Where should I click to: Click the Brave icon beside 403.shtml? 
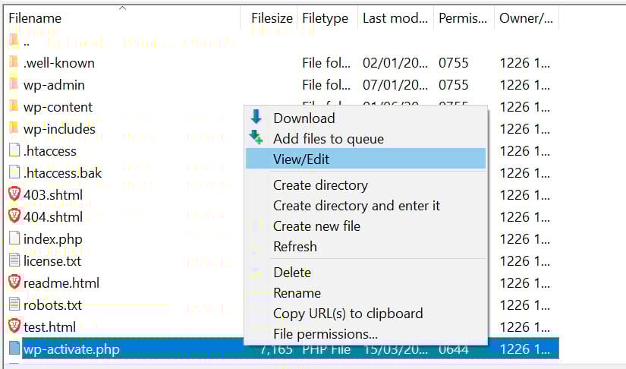click(x=14, y=194)
